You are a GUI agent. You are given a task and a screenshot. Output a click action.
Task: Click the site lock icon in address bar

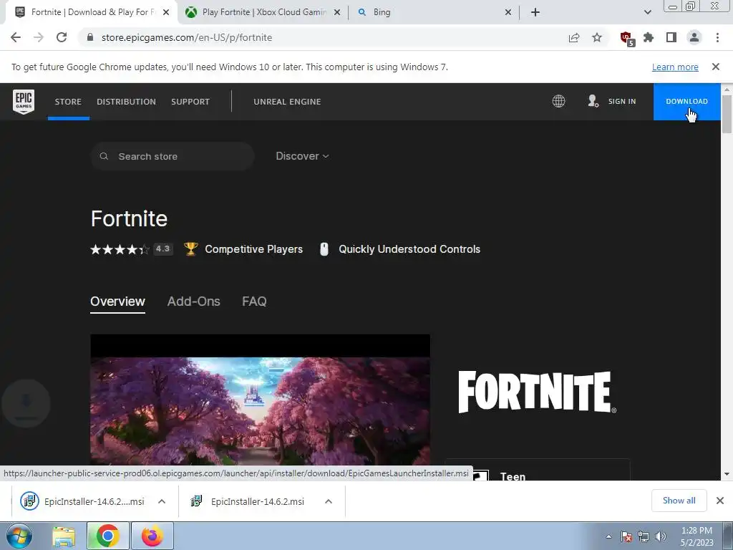tap(90, 37)
